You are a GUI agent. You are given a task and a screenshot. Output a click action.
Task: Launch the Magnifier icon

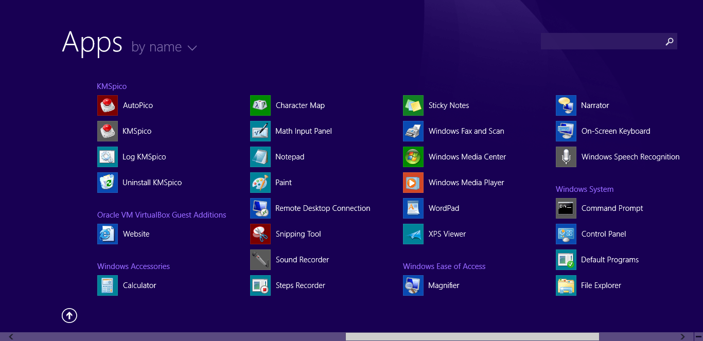click(413, 285)
